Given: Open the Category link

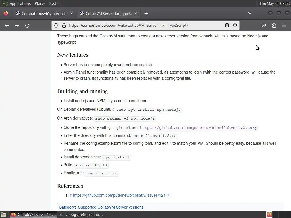Looking at the screenshot, I should (x=67, y=207).
